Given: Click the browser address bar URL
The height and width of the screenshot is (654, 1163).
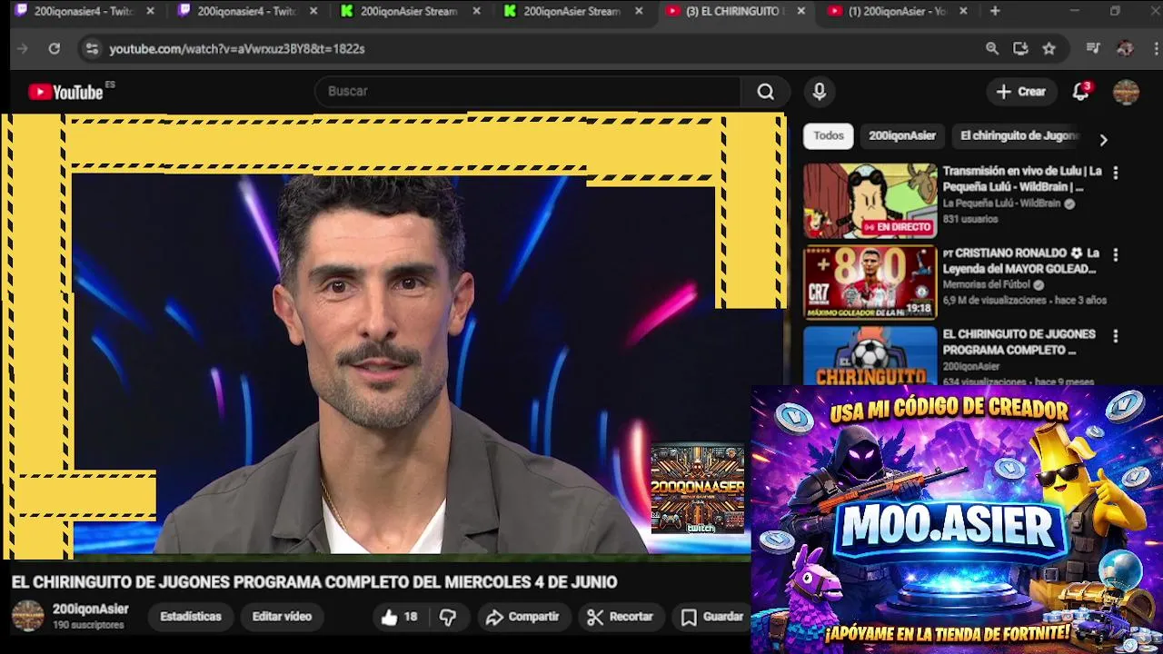Looking at the screenshot, I should 237,49.
